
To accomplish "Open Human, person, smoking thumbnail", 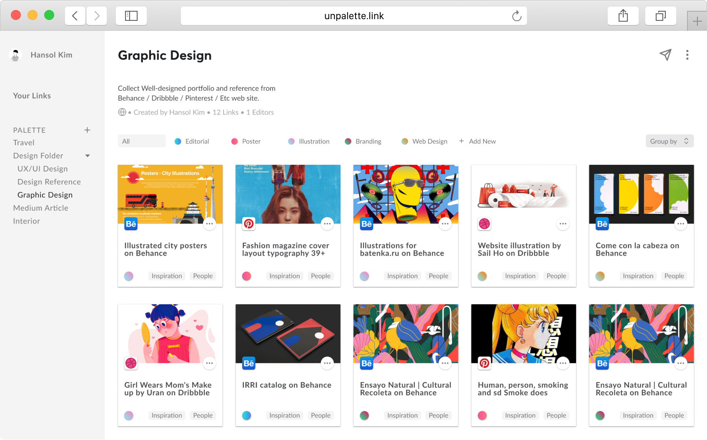I will pyautogui.click(x=524, y=334).
